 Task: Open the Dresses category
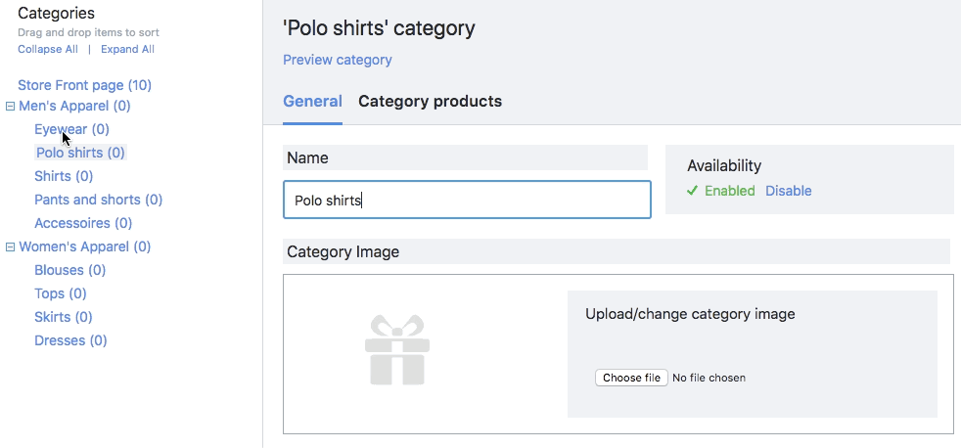point(70,340)
